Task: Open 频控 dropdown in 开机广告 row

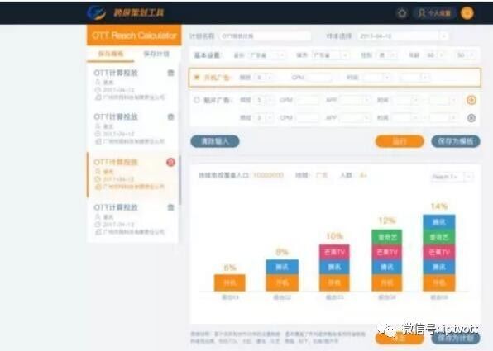Action: 264,78
